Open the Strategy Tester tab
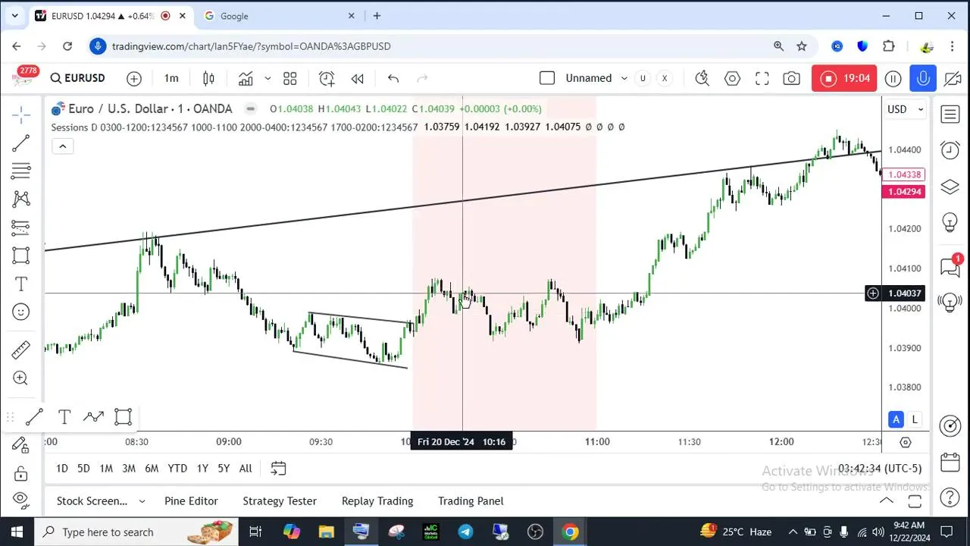The height and width of the screenshot is (546, 970). point(280,500)
